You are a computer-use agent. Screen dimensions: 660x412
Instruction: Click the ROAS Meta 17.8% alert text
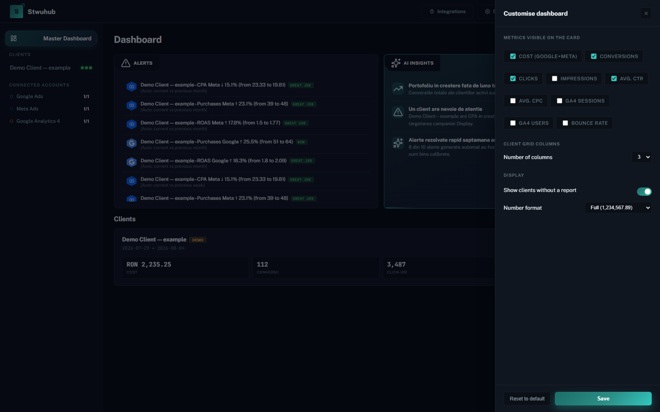point(210,123)
